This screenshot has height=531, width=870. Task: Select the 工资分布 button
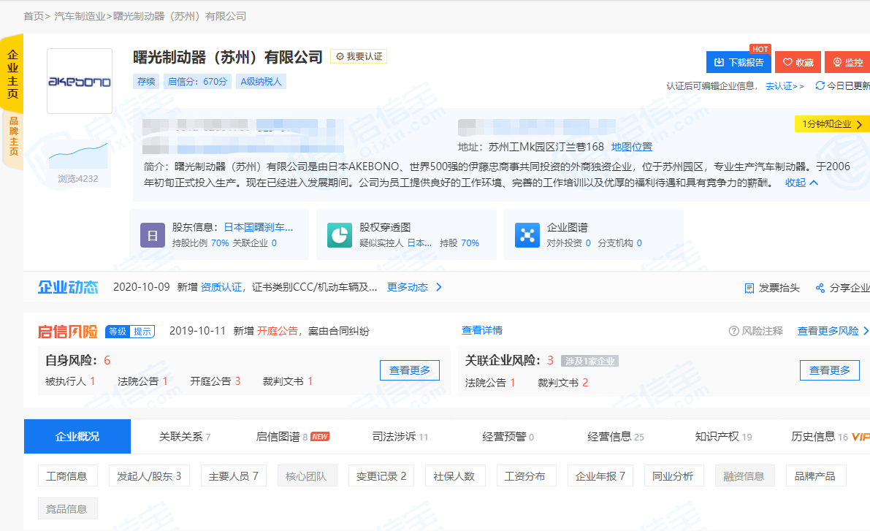coord(525,476)
